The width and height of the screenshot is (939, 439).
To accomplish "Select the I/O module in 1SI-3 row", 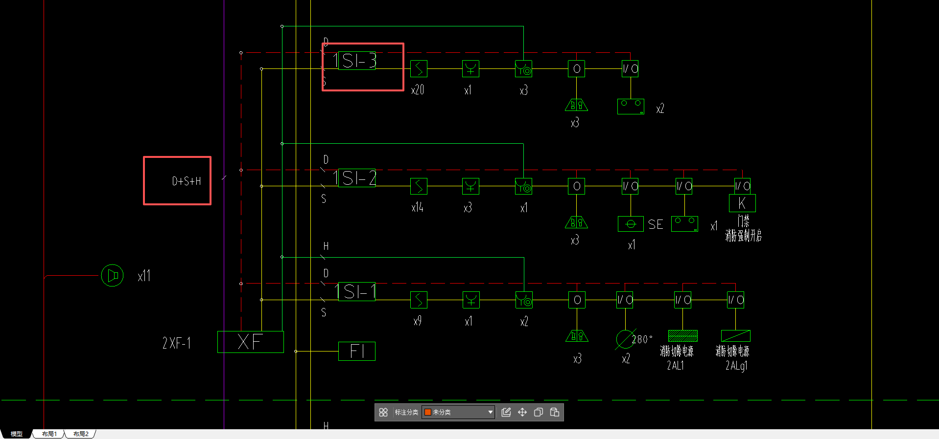I will pos(630,69).
